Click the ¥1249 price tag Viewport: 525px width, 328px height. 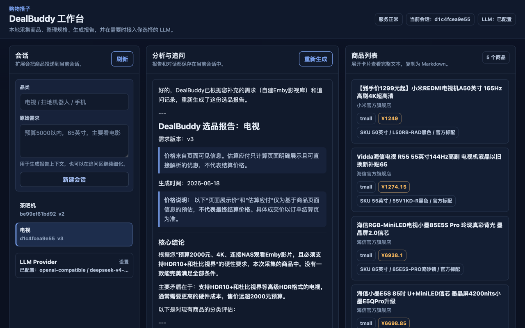pyautogui.click(x=390, y=118)
